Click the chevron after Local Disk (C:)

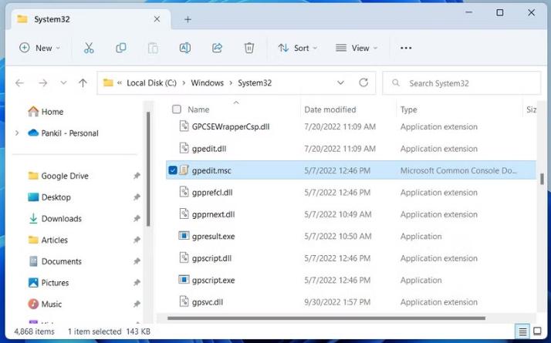pyautogui.click(x=184, y=83)
